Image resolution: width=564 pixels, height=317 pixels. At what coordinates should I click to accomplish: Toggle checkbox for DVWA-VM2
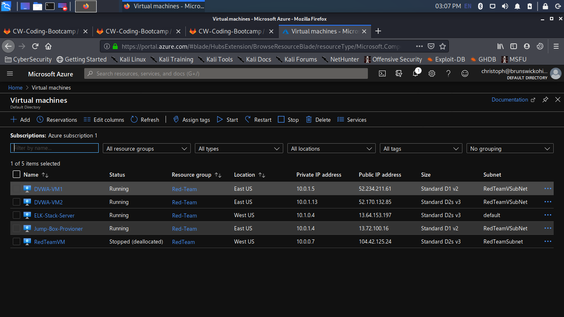pyautogui.click(x=17, y=202)
